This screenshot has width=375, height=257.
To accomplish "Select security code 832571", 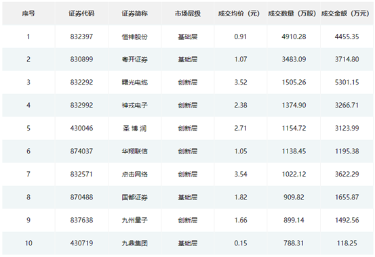I will coord(81,174).
